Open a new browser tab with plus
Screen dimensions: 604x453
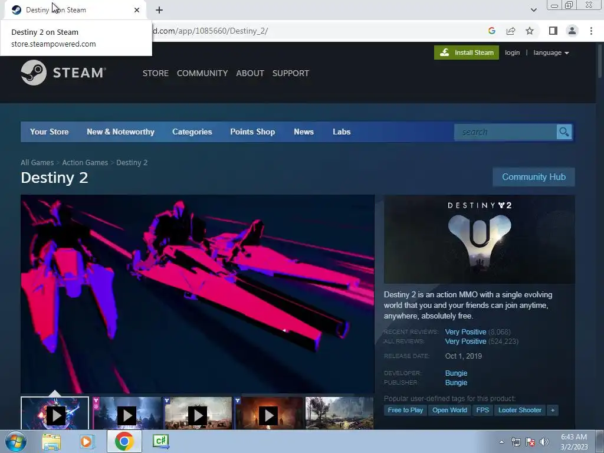(x=159, y=10)
